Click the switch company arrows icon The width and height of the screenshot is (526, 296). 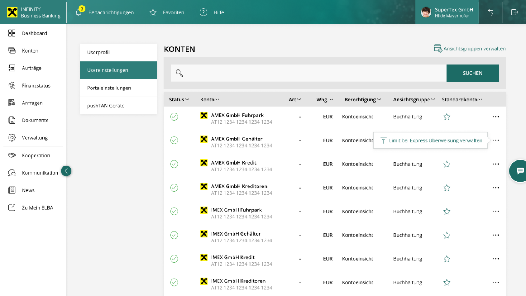(x=491, y=12)
